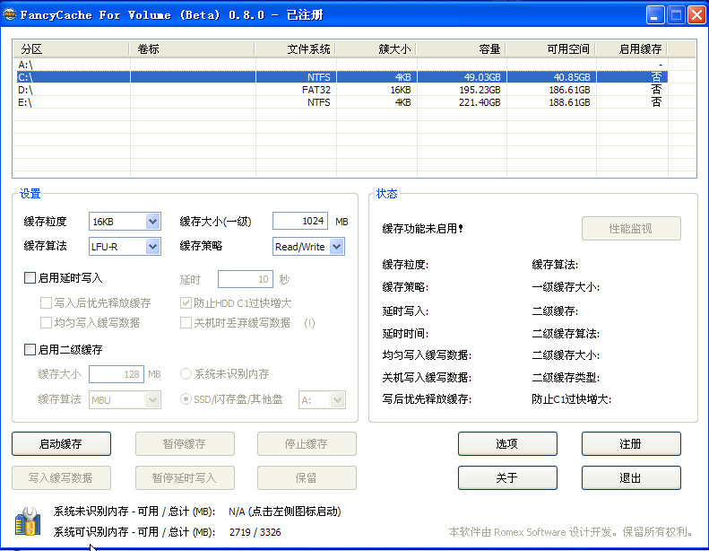Toggle the 防止HDD C1过快增大 checkbox
709x551 pixels.
(186, 302)
